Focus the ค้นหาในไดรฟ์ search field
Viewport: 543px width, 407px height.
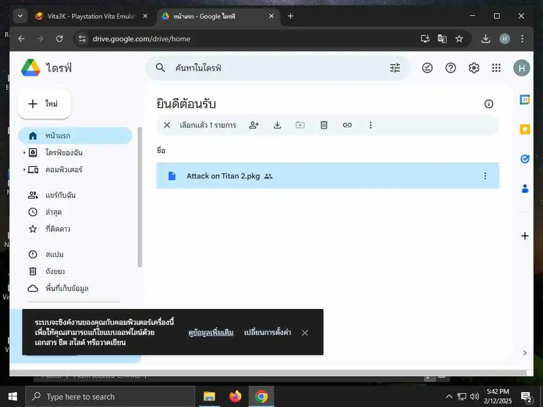(277, 68)
